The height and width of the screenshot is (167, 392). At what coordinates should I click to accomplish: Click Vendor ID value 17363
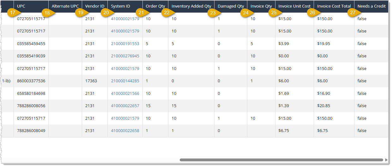coord(91,81)
